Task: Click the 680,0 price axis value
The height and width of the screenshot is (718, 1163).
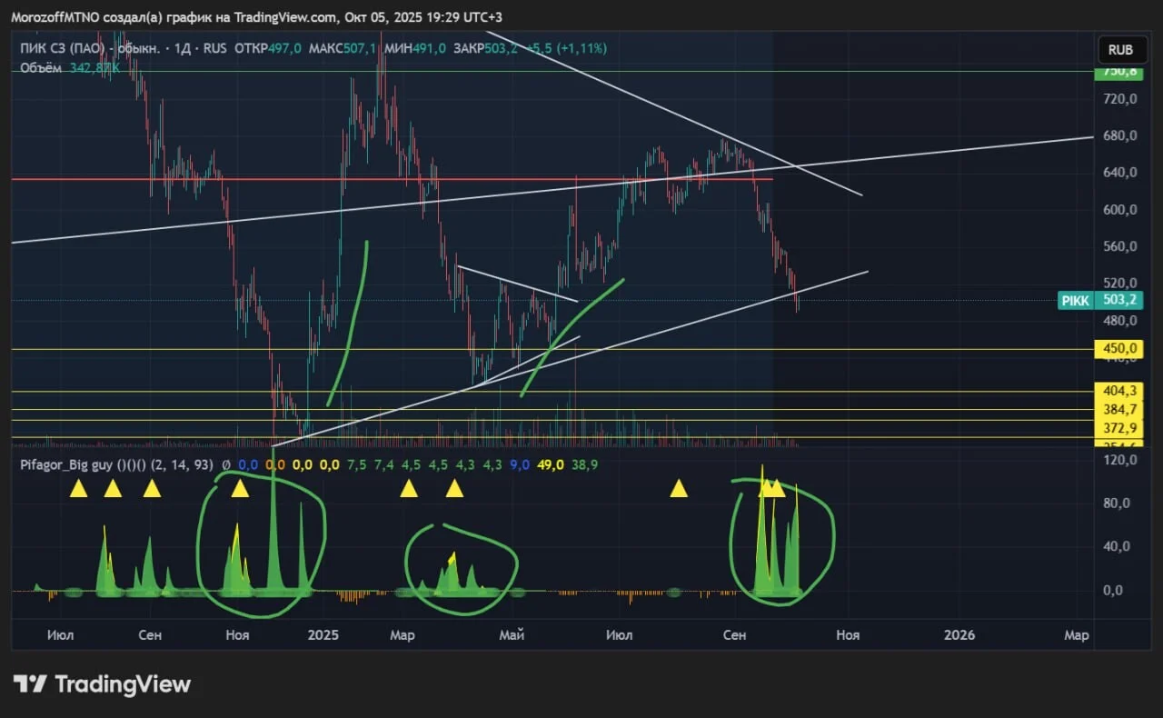Action: point(1120,135)
